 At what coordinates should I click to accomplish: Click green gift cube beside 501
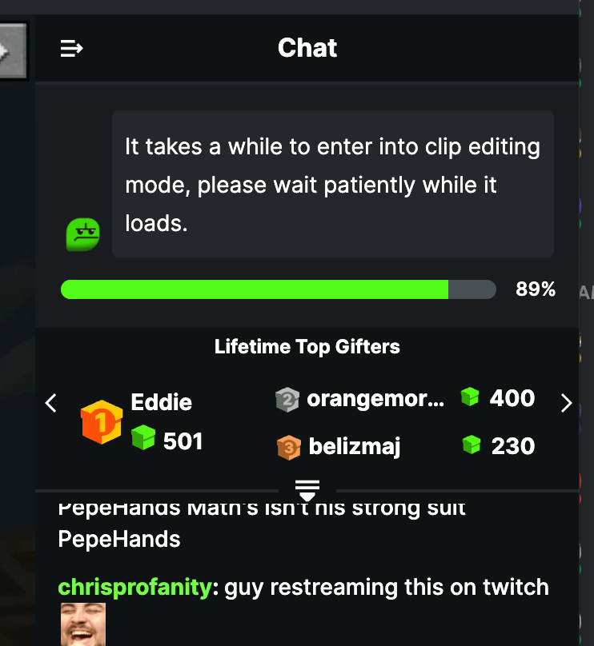click(142, 438)
